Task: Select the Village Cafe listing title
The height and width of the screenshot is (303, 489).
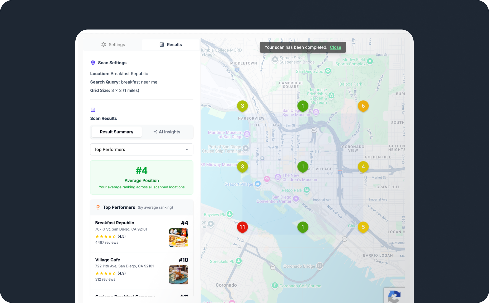Action: pos(107,260)
